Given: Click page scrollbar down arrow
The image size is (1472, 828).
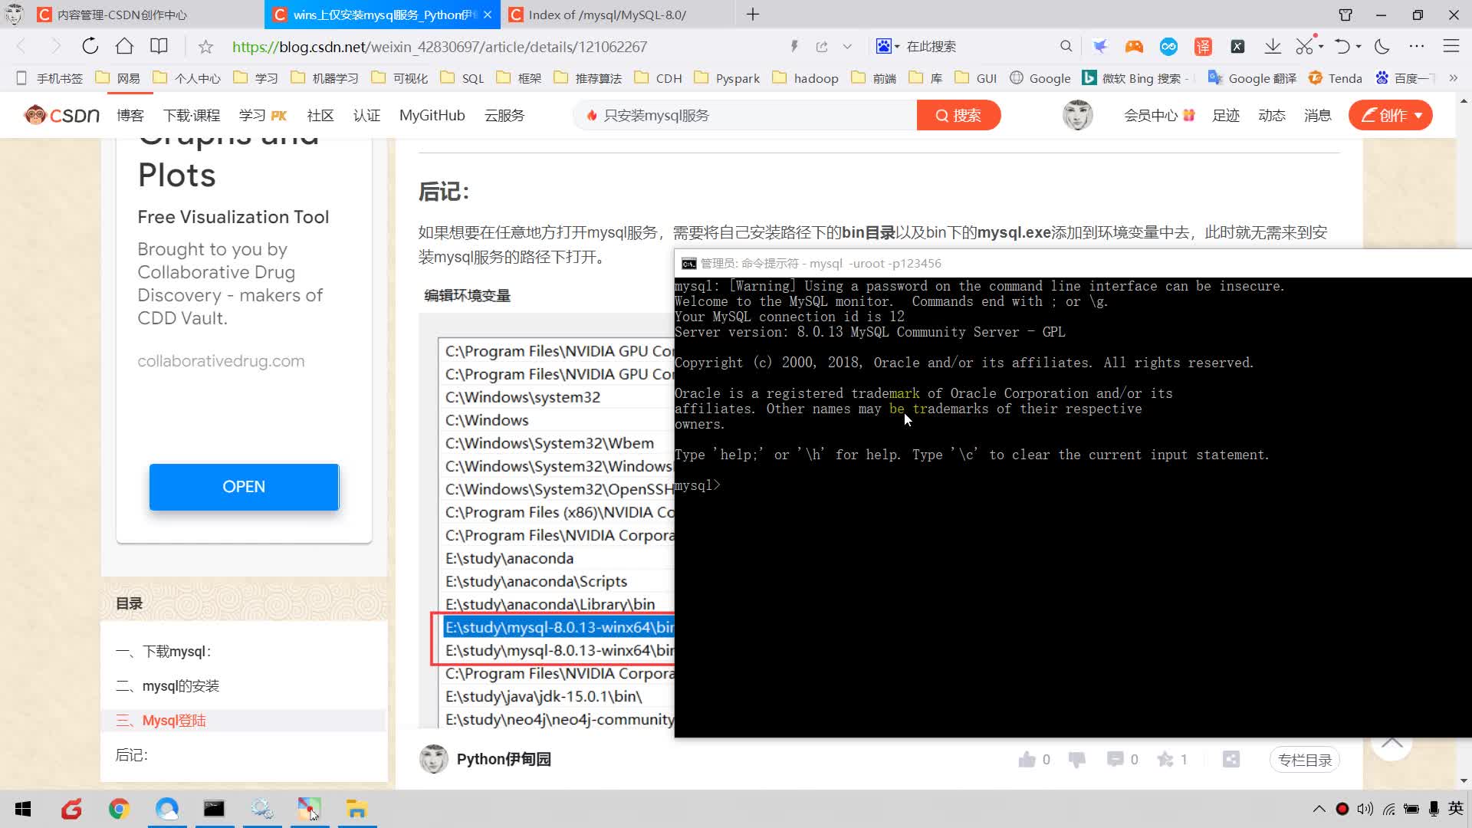Looking at the screenshot, I should click(x=1464, y=780).
